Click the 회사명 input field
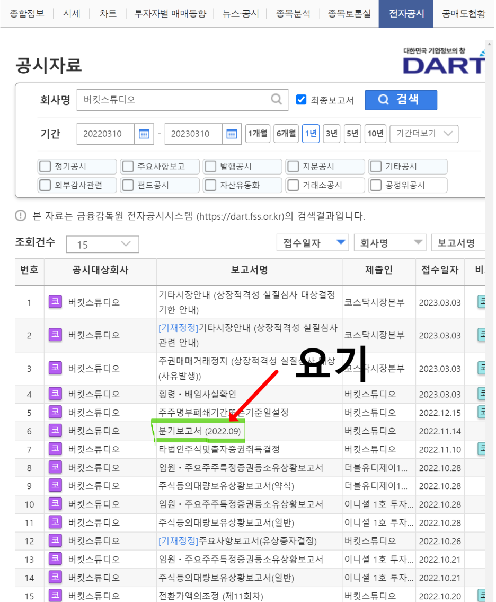The height and width of the screenshot is (602, 496). [182, 100]
